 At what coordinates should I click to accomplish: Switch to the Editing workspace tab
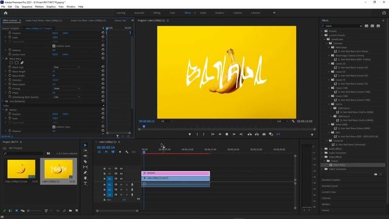157,13
